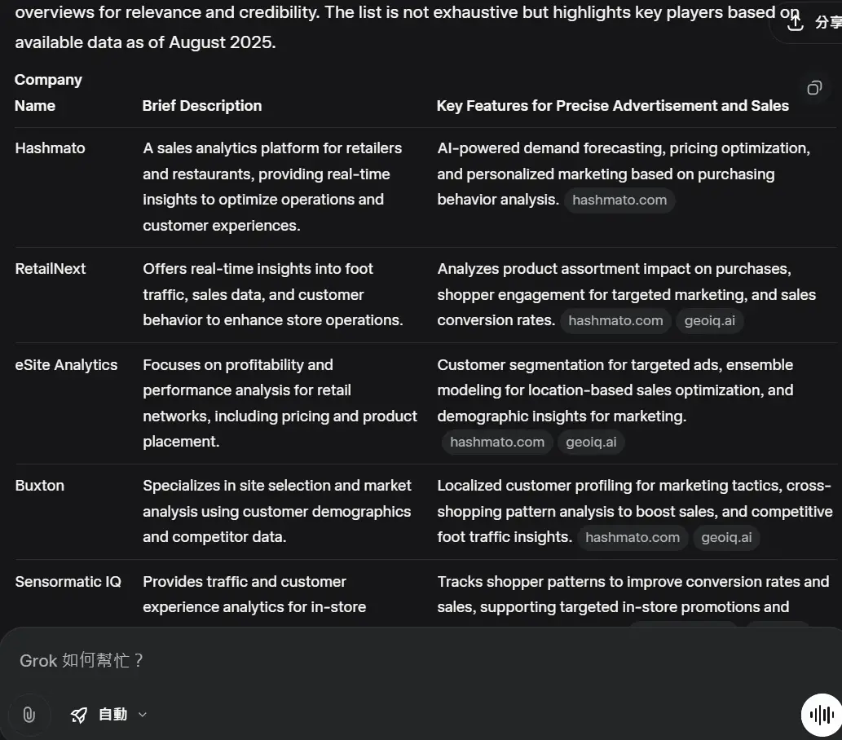Click the share upload icon
The width and height of the screenshot is (842, 740).
(796, 22)
